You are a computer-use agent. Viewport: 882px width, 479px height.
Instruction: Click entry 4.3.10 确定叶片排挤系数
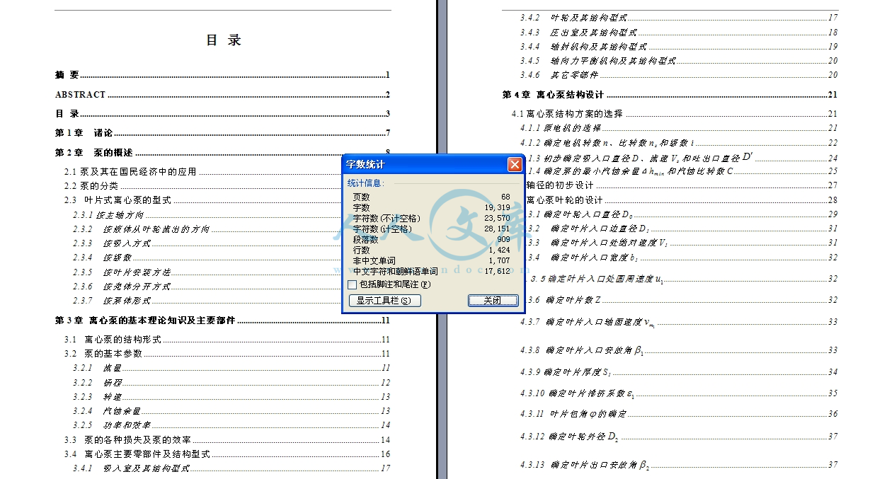click(679, 393)
